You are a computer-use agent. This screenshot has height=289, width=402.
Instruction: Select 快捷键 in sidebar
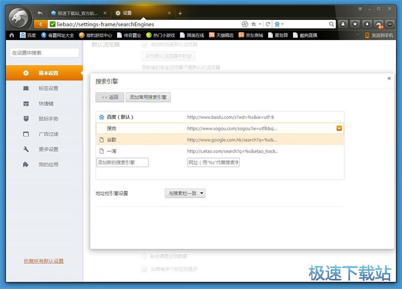[x=44, y=104]
